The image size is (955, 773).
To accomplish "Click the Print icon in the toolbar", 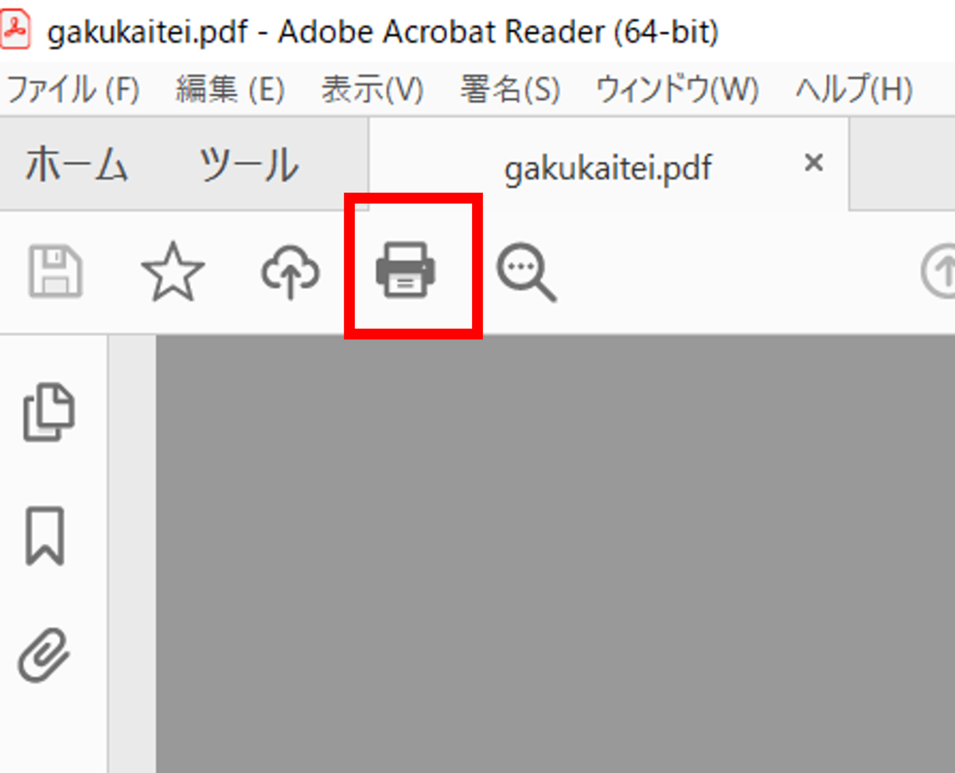I will point(406,271).
